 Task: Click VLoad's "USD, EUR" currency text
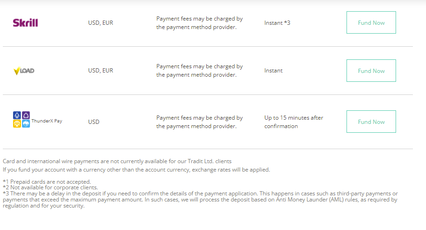coord(101,71)
